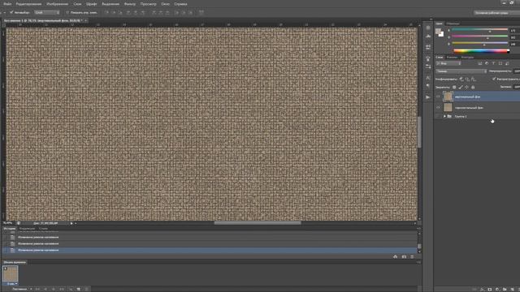Toggle lock position icon

tap(466, 87)
